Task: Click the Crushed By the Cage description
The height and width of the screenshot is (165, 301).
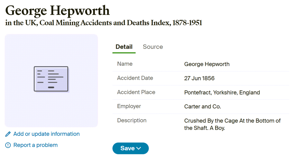Action: click(232, 124)
